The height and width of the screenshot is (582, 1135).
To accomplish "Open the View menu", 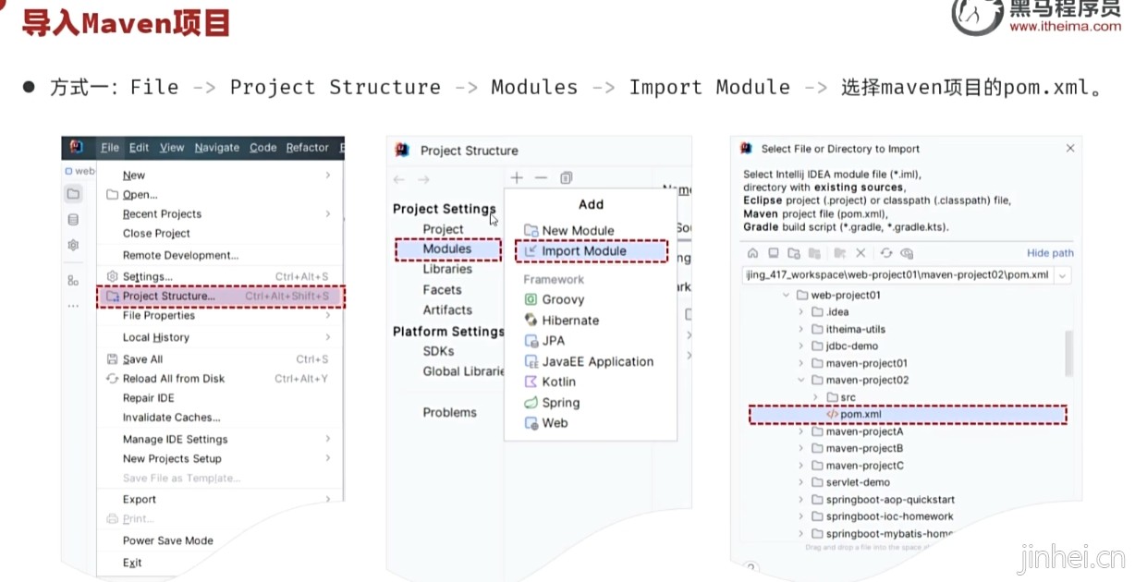I will (172, 148).
